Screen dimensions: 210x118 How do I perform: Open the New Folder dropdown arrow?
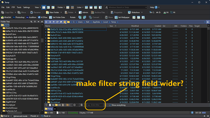pyautogui.click(x=61, y=12)
